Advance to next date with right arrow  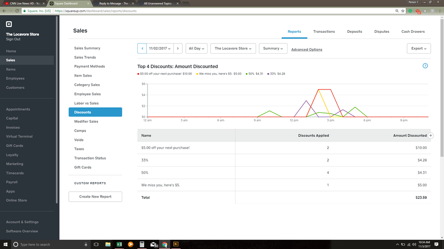click(178, 48)
